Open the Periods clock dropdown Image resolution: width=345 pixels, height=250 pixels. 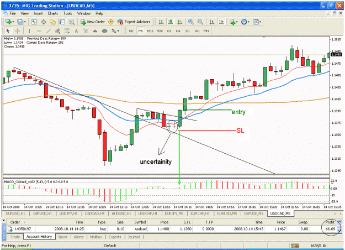click(x=245, y=22)
